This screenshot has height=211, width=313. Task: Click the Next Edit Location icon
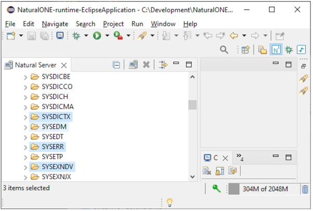pyautogui.click(x=221, y=36)
